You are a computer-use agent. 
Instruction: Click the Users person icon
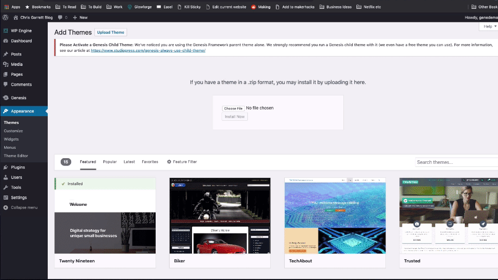pyautogui.click(x=6, y=177)
